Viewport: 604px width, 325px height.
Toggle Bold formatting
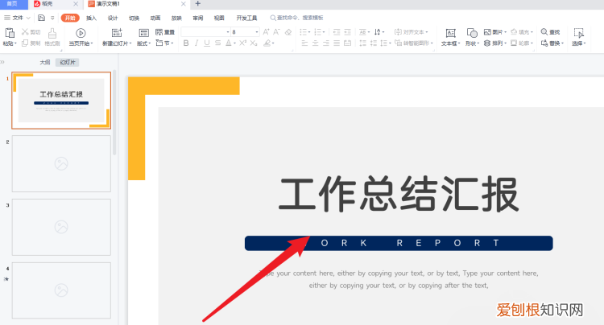click(186, 43)
